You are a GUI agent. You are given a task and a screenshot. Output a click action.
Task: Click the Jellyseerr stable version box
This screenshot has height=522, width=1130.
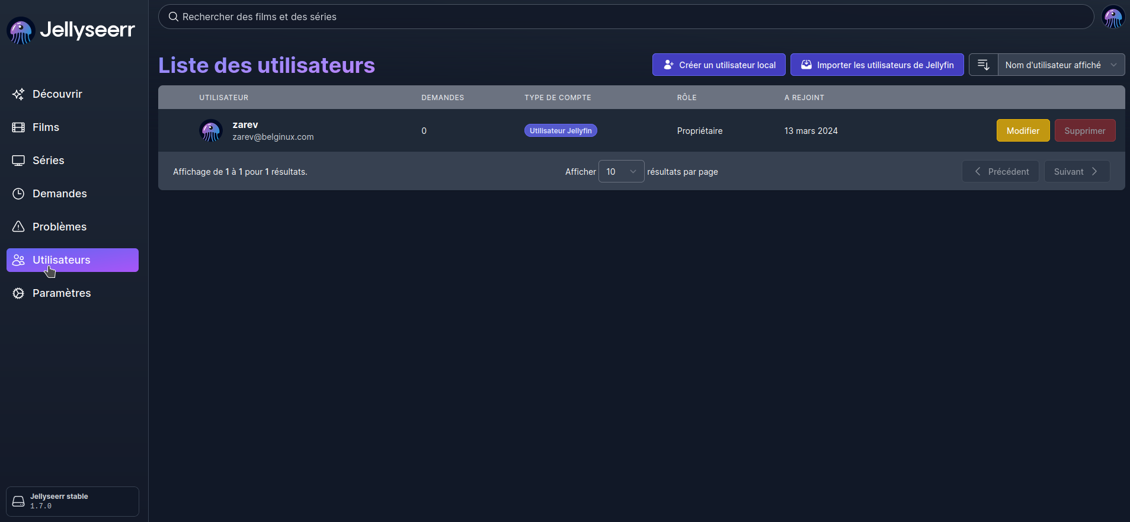click(x=72, y=501)
